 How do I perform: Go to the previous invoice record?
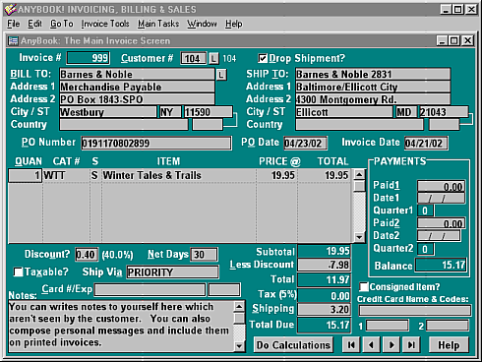coord(371,345)
